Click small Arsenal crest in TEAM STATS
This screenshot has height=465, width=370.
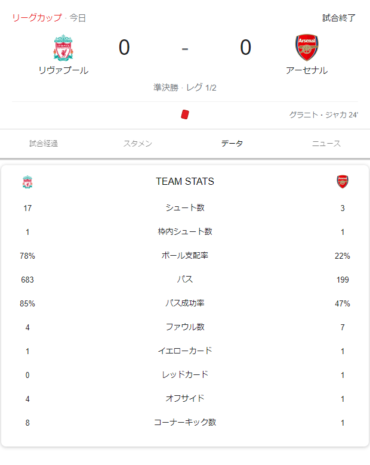click(343, 181)
